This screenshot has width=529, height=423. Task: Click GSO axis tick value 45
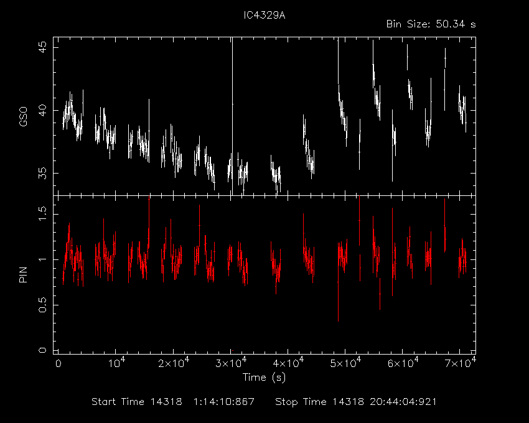(x=42, y=47)
